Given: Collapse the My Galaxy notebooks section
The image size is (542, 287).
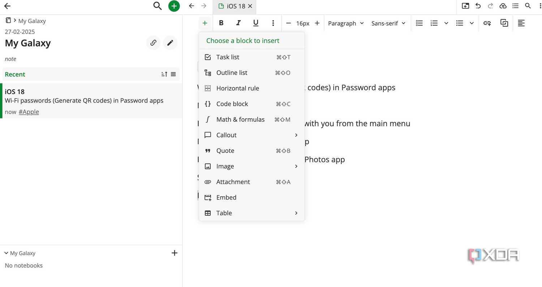Looking at the screenshot, I should pyautogui.click(x=6, y=253).
